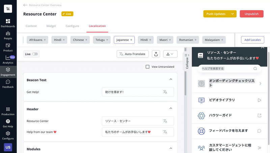The width and height of the screenshot is (270, 153).
Task: Edit the Resource Center translation field
Action: (x=138, y=121)
